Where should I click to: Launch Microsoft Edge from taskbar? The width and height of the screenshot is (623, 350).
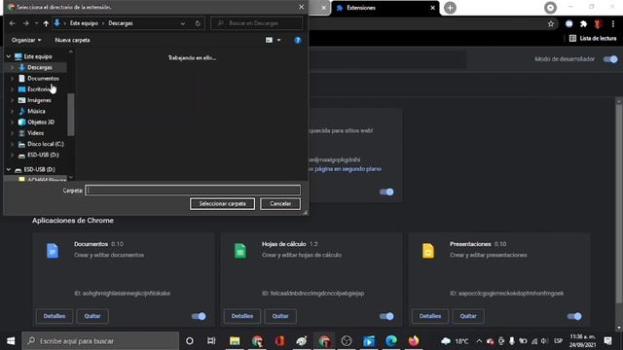point(391,341)
